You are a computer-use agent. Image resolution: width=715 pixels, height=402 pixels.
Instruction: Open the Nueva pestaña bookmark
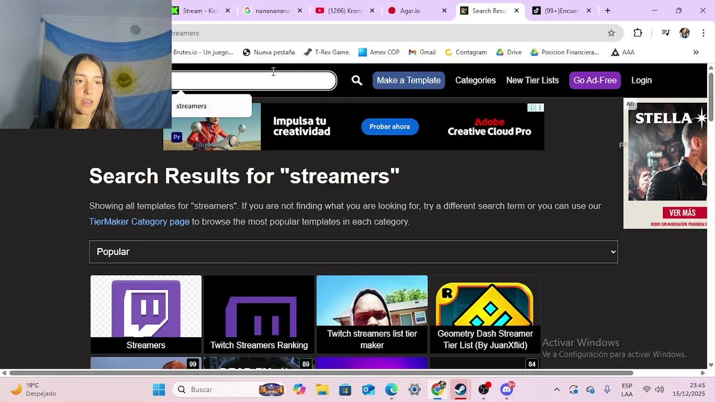tap(269, 52)
